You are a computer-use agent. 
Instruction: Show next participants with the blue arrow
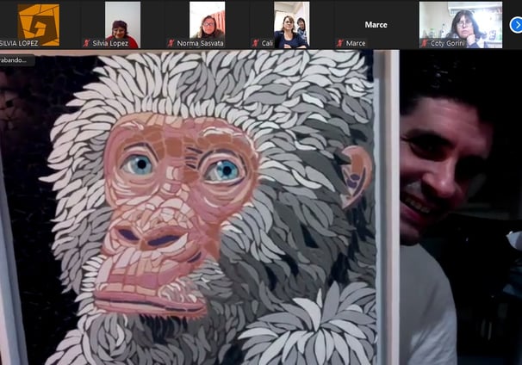(x=516, y=25)
